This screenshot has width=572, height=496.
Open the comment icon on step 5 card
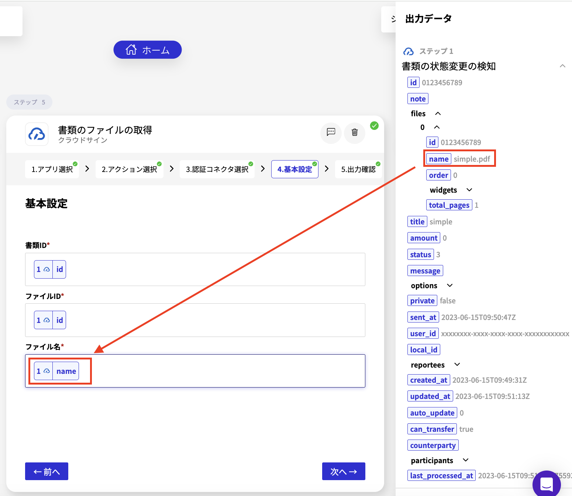point(331,132)
